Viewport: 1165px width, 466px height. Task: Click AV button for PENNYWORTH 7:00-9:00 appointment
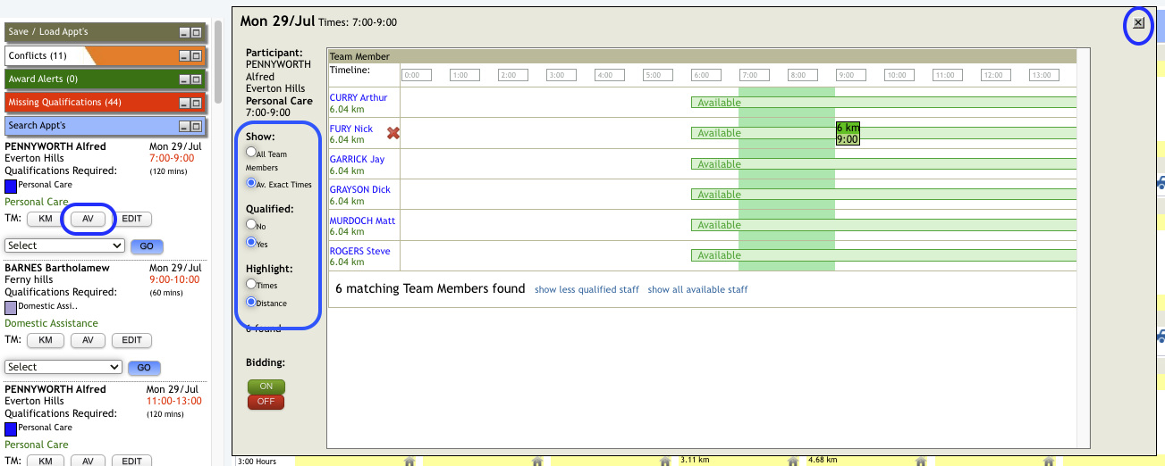point(89,219)
